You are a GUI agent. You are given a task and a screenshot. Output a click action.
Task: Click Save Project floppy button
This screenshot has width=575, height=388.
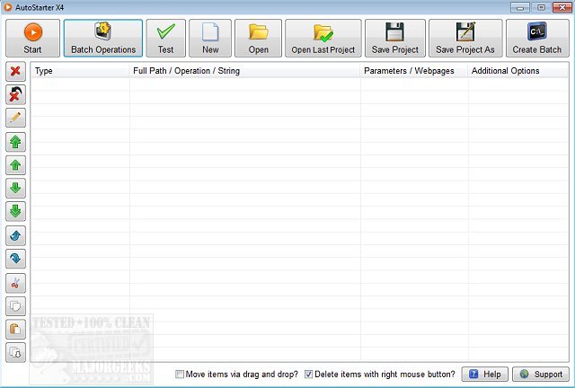[395, 38]
